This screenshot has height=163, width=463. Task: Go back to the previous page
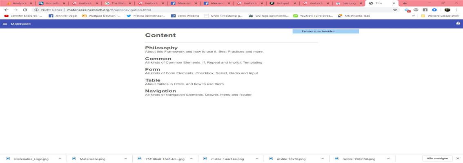point(6,10)
